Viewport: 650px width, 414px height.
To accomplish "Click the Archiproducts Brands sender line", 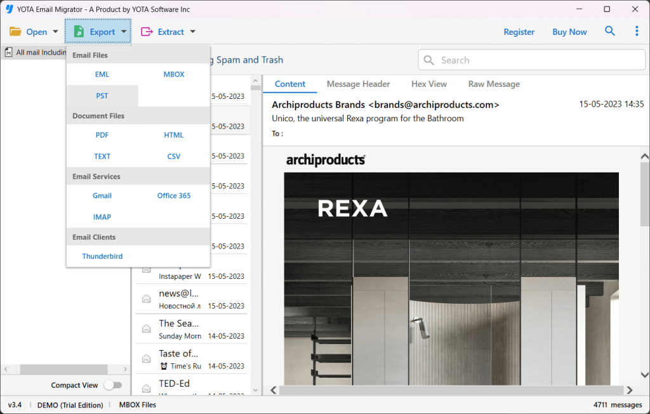I will tap(385, 105).
